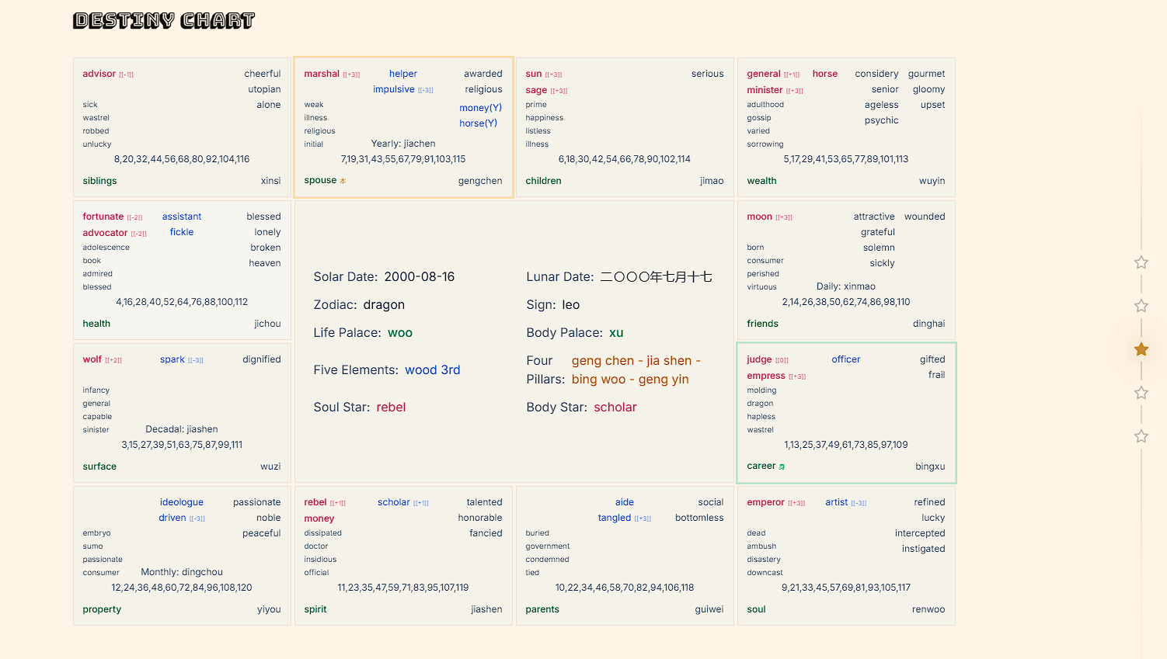This screenshot has width=1167, height=659.
Task: Click the Decadal: jiashen marker
Action: click(x=182, y=429)
